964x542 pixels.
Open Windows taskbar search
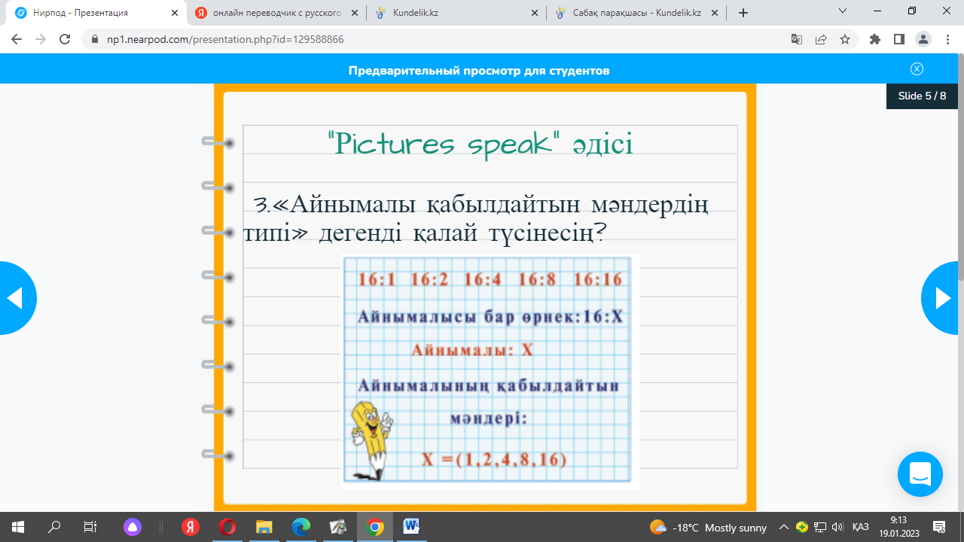pyautogui.click(x=54, y=527)
